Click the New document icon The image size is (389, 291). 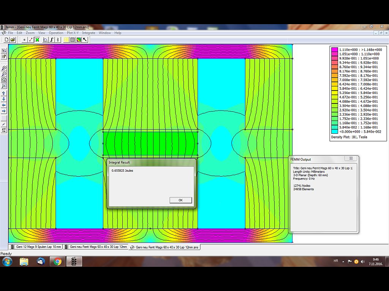[6, 39]
